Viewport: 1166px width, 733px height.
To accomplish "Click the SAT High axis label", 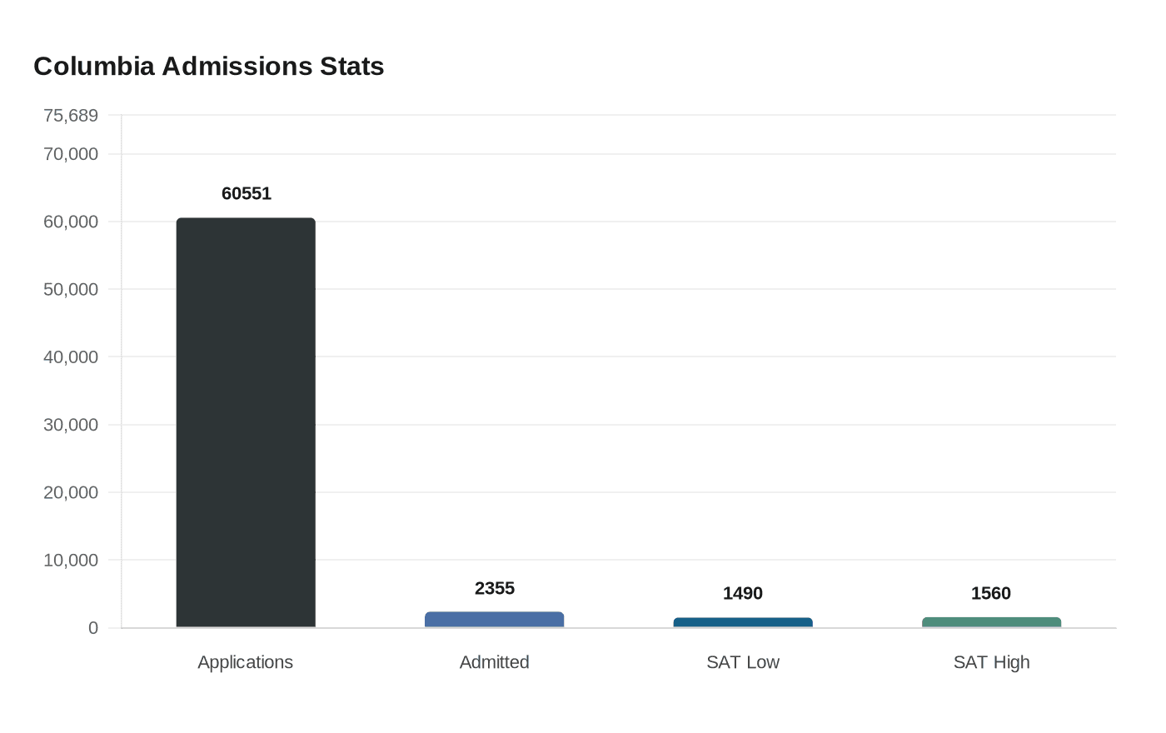I will (x=992, y=662).
